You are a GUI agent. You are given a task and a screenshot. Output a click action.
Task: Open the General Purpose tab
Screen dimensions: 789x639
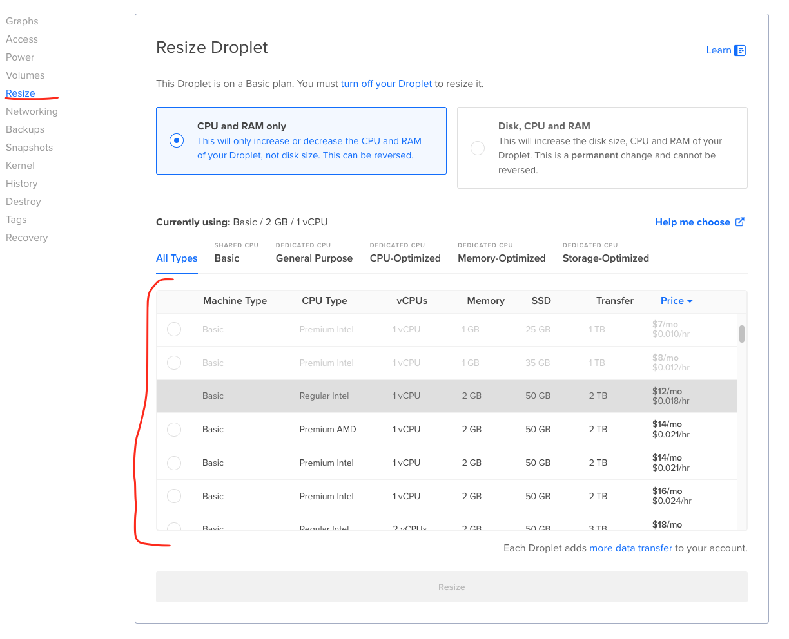pos(314,257)
